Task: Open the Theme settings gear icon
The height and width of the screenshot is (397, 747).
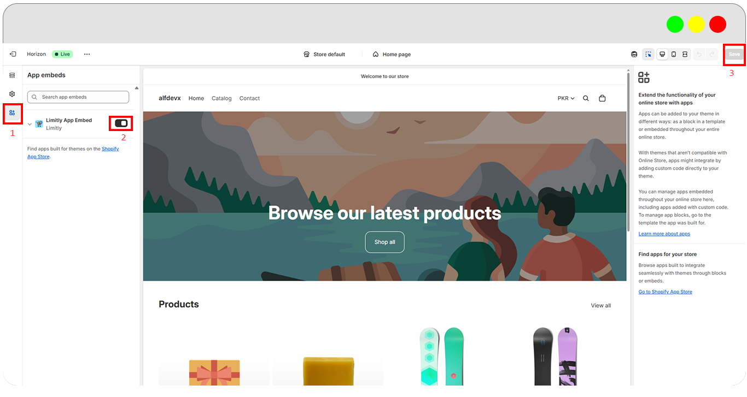Action: tap(12, 94)
